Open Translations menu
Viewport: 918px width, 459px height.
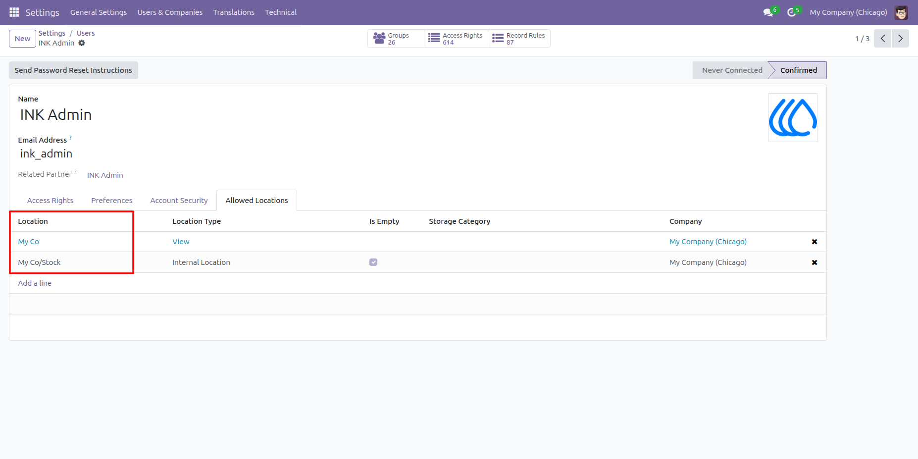click(x=234, y=12)
